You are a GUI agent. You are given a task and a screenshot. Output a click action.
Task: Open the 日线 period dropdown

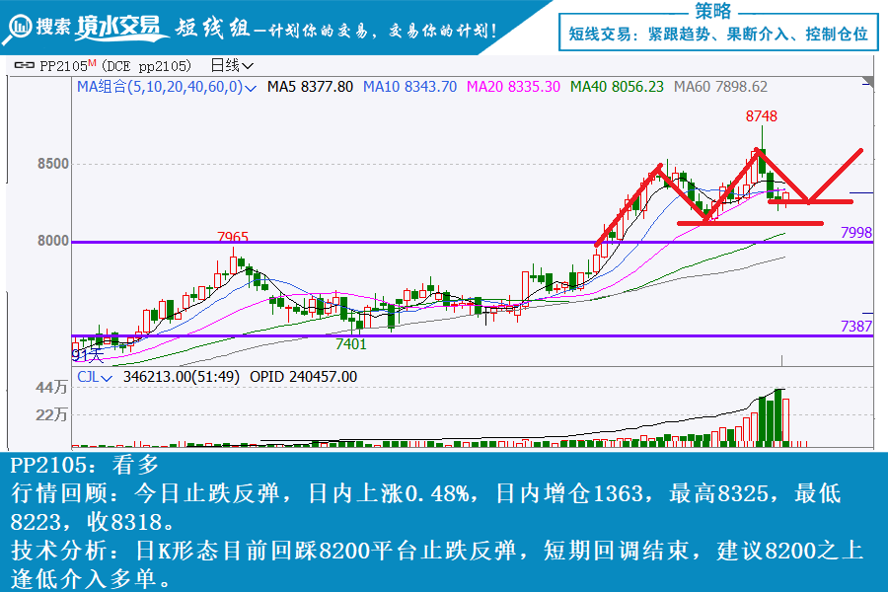point(232,65)
